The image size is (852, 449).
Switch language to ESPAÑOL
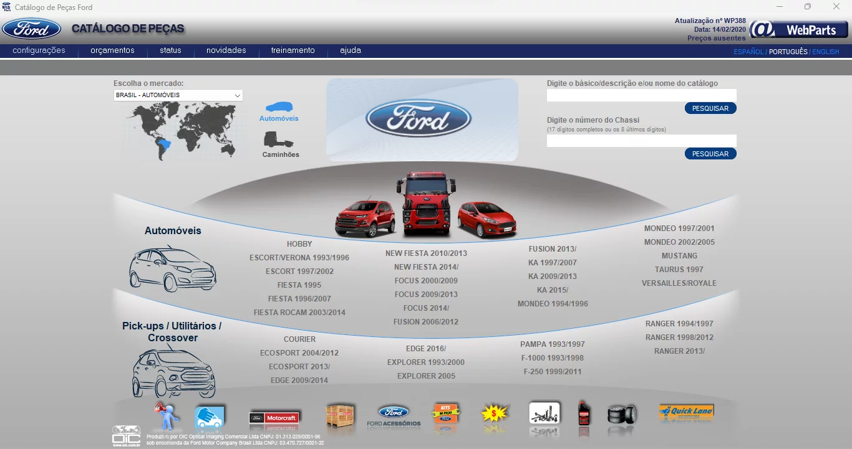(x=748, y=52)
